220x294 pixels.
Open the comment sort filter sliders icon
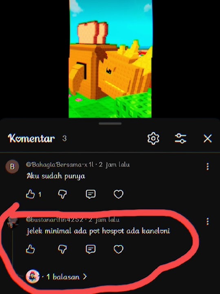click(x=180, y=138)
